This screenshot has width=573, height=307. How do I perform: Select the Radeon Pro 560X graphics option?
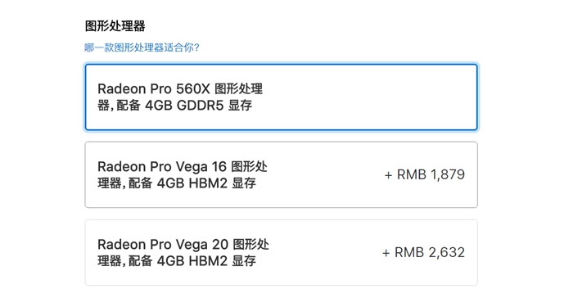(281, 97)
